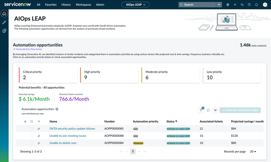Expand the search scope dropdown arrow

pos(219,5)
